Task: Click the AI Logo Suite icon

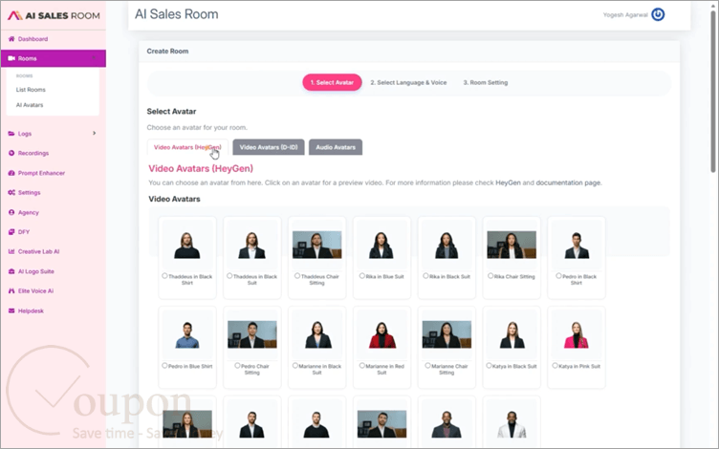Action: coord(11,271)
